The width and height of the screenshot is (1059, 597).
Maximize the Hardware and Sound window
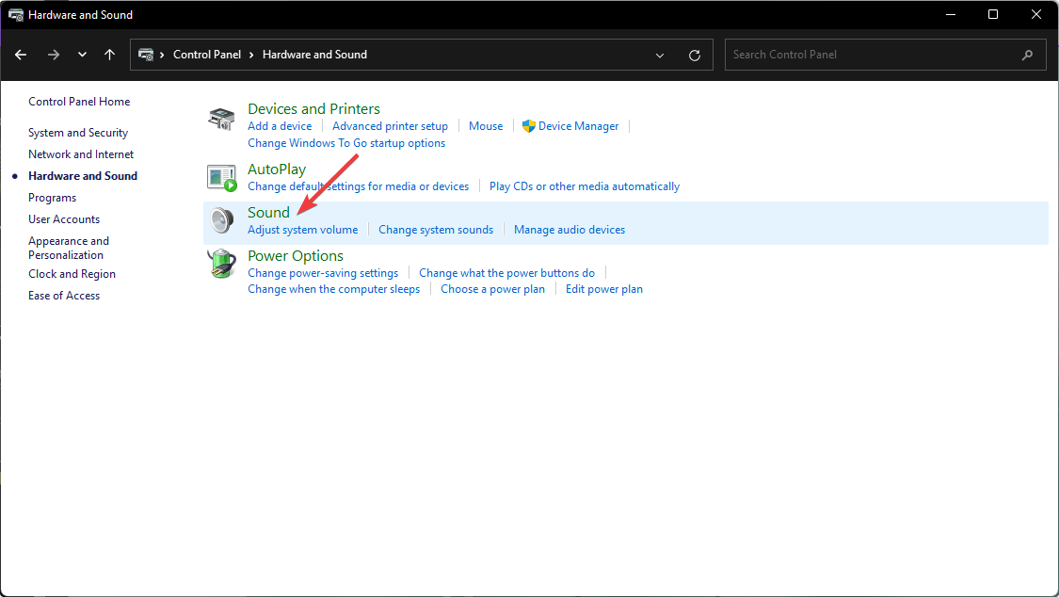993,14
